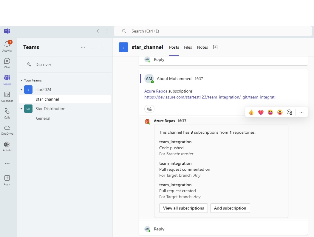React with heart emoji

click(x=261, y=112)
